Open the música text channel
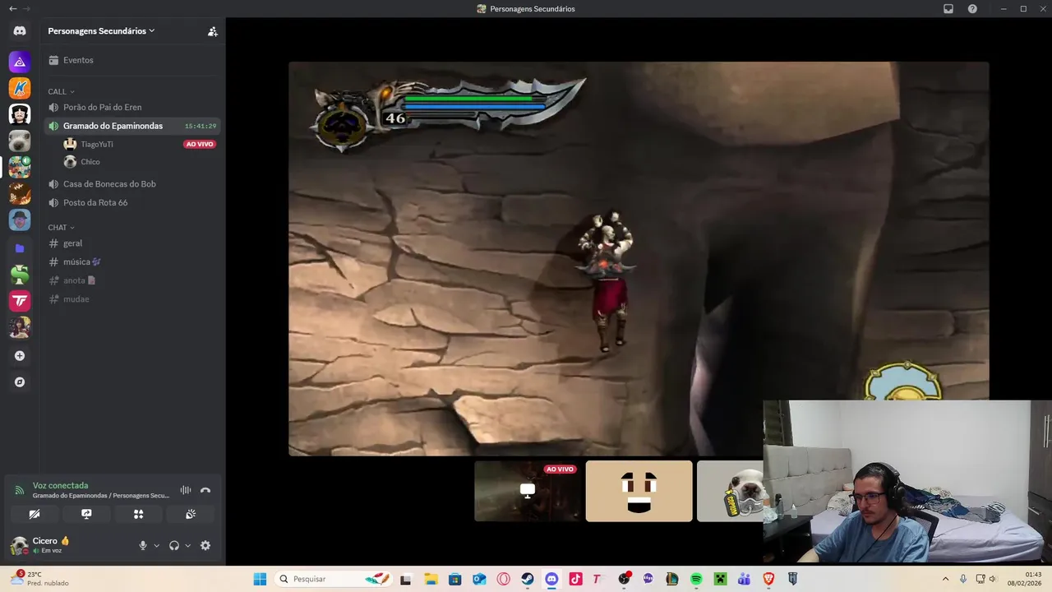 pos(131,261)
